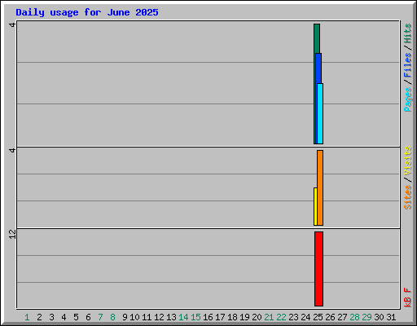Click day label 5 on x-axis
Screen dimensions: 417x326
[76, 317]
